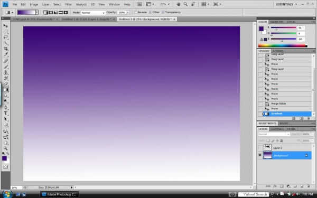Viewport: 317px width, 198px height.
Task: Select the Horizontal Type tool
Action: (x=6, y=114)
